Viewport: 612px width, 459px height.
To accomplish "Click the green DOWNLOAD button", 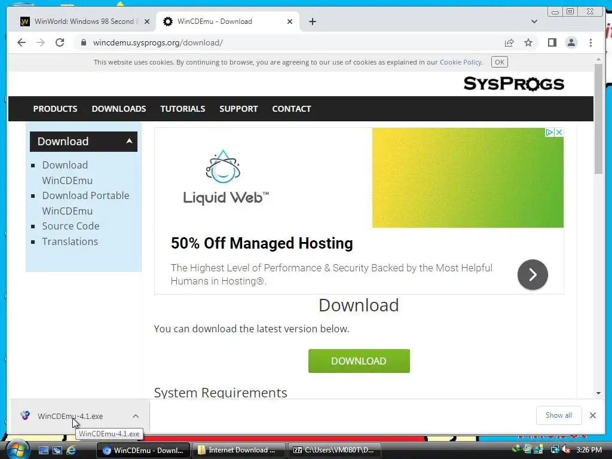I will [x=359, y=361].
